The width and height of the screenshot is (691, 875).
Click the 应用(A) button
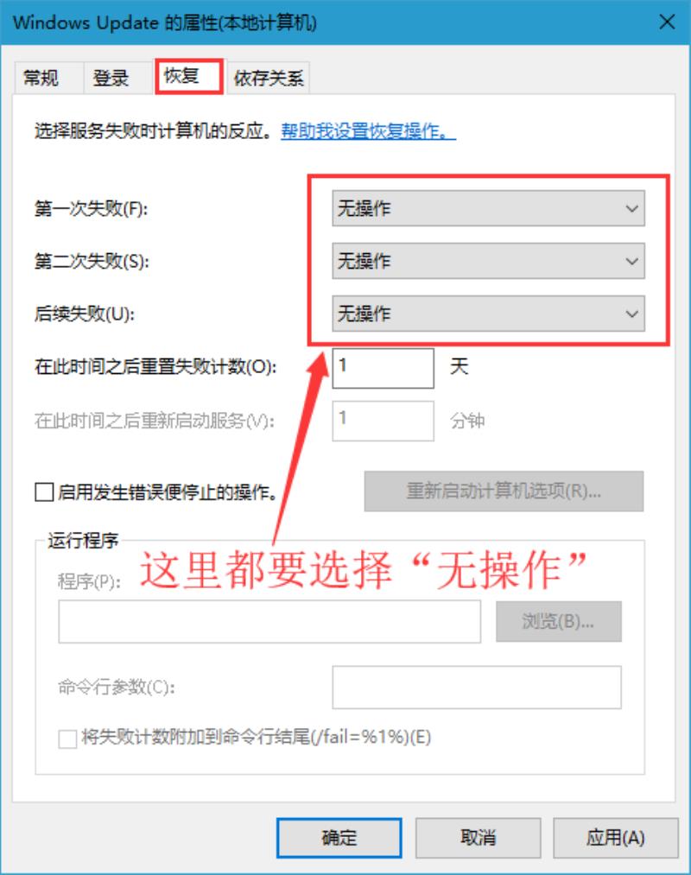[616, 838]
